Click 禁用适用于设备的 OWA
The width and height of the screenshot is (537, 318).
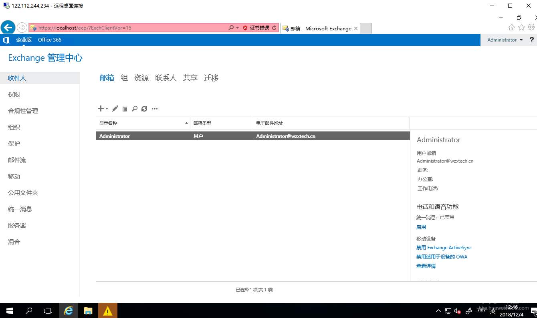tap(442, 256)
